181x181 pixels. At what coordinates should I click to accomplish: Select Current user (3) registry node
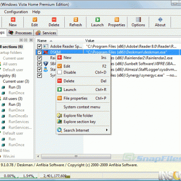(x=16, y=81)
